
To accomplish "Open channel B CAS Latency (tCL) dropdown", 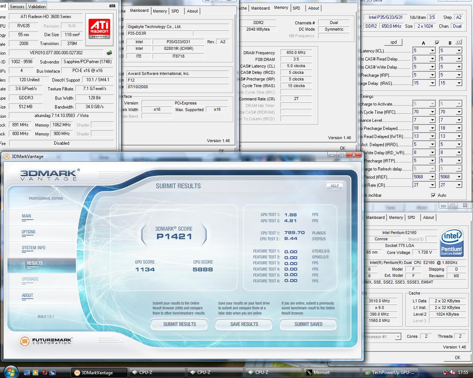I will pos(459,51).
